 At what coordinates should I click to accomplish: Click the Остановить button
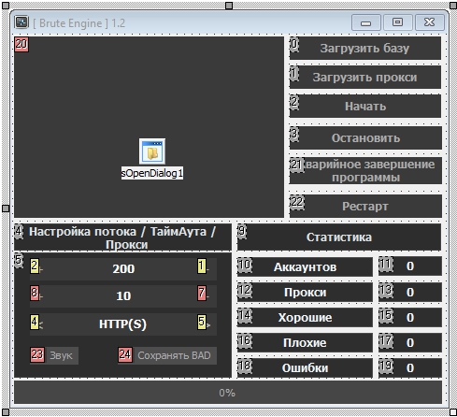pyautogui.click(x=365, y=137)
